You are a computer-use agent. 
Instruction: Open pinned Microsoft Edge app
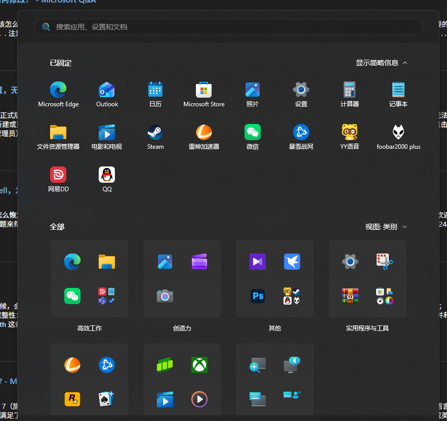[58, 95]
